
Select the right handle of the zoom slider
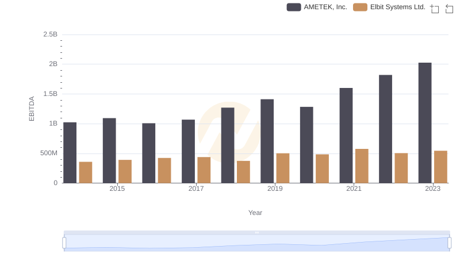[449, 243]
